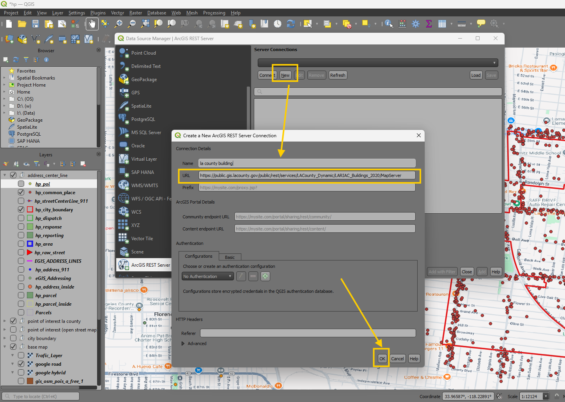Expand the Advanced section
This screenshot has width=565, height=402.
[x=183, y=344]
